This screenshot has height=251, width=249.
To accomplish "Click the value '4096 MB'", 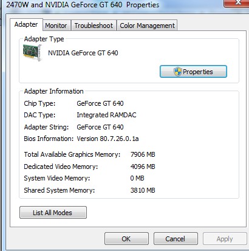I will click(x=143, y=167).
